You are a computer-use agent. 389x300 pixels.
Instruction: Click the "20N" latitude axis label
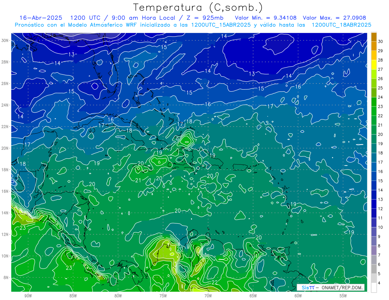coord(4,148)
